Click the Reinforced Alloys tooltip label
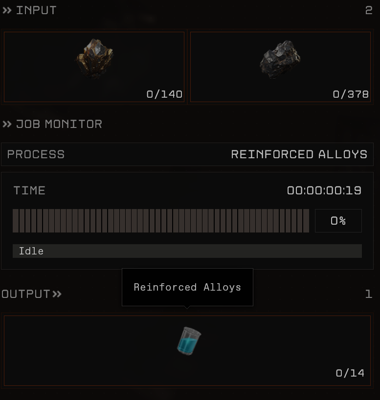This screenshot has height=400, width=380. point(187,287)
